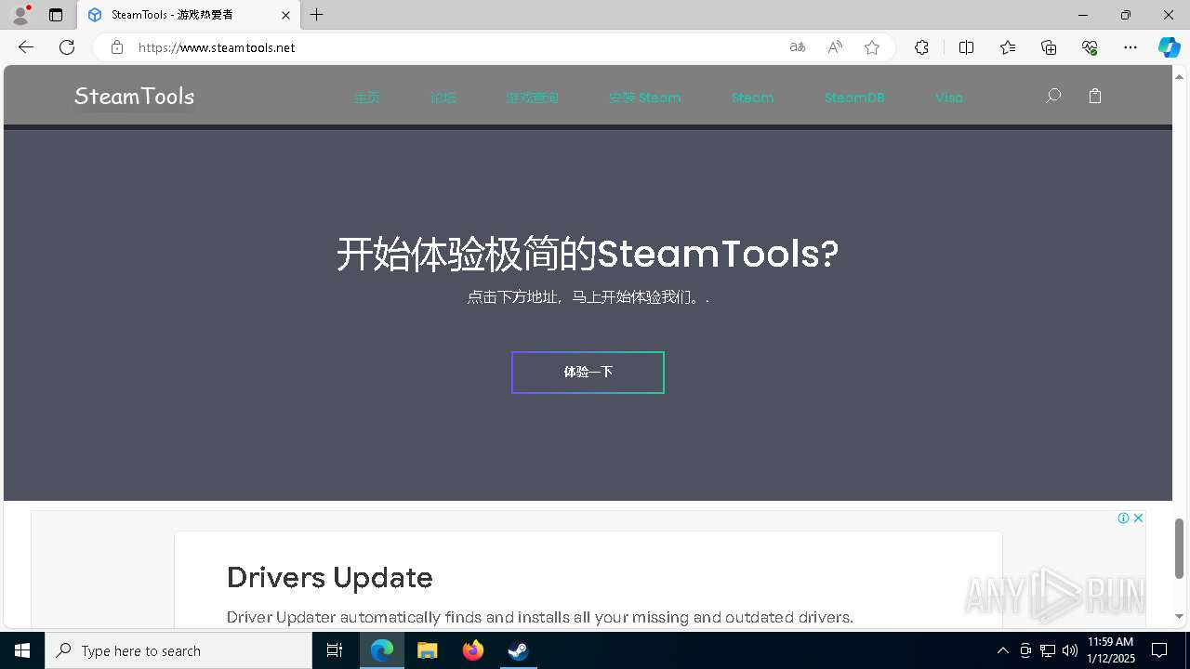Reload the page with refresh icon
Screen dimensions: 1190x669
coord(67,47)
